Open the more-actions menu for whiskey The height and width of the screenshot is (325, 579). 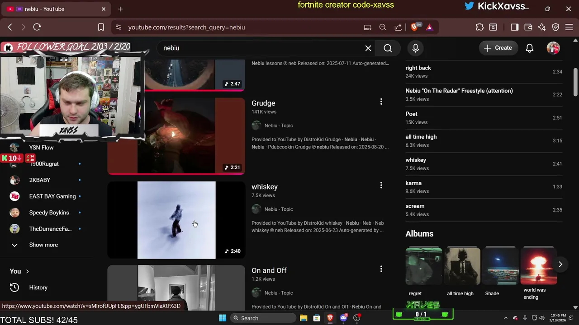pos(381,186)
